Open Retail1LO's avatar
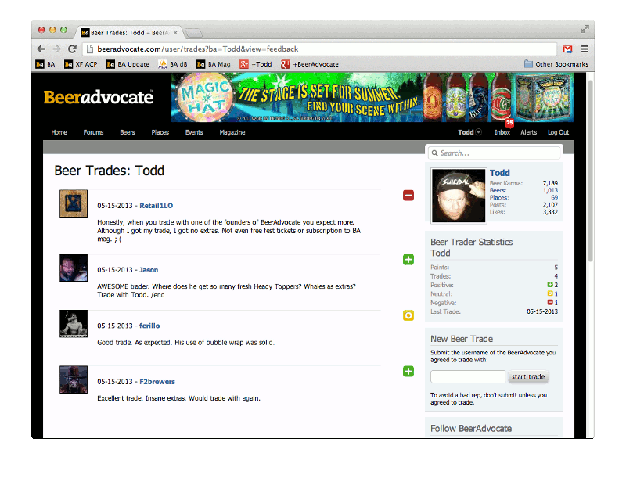626x482 pixels. click(x=74, y=203)
